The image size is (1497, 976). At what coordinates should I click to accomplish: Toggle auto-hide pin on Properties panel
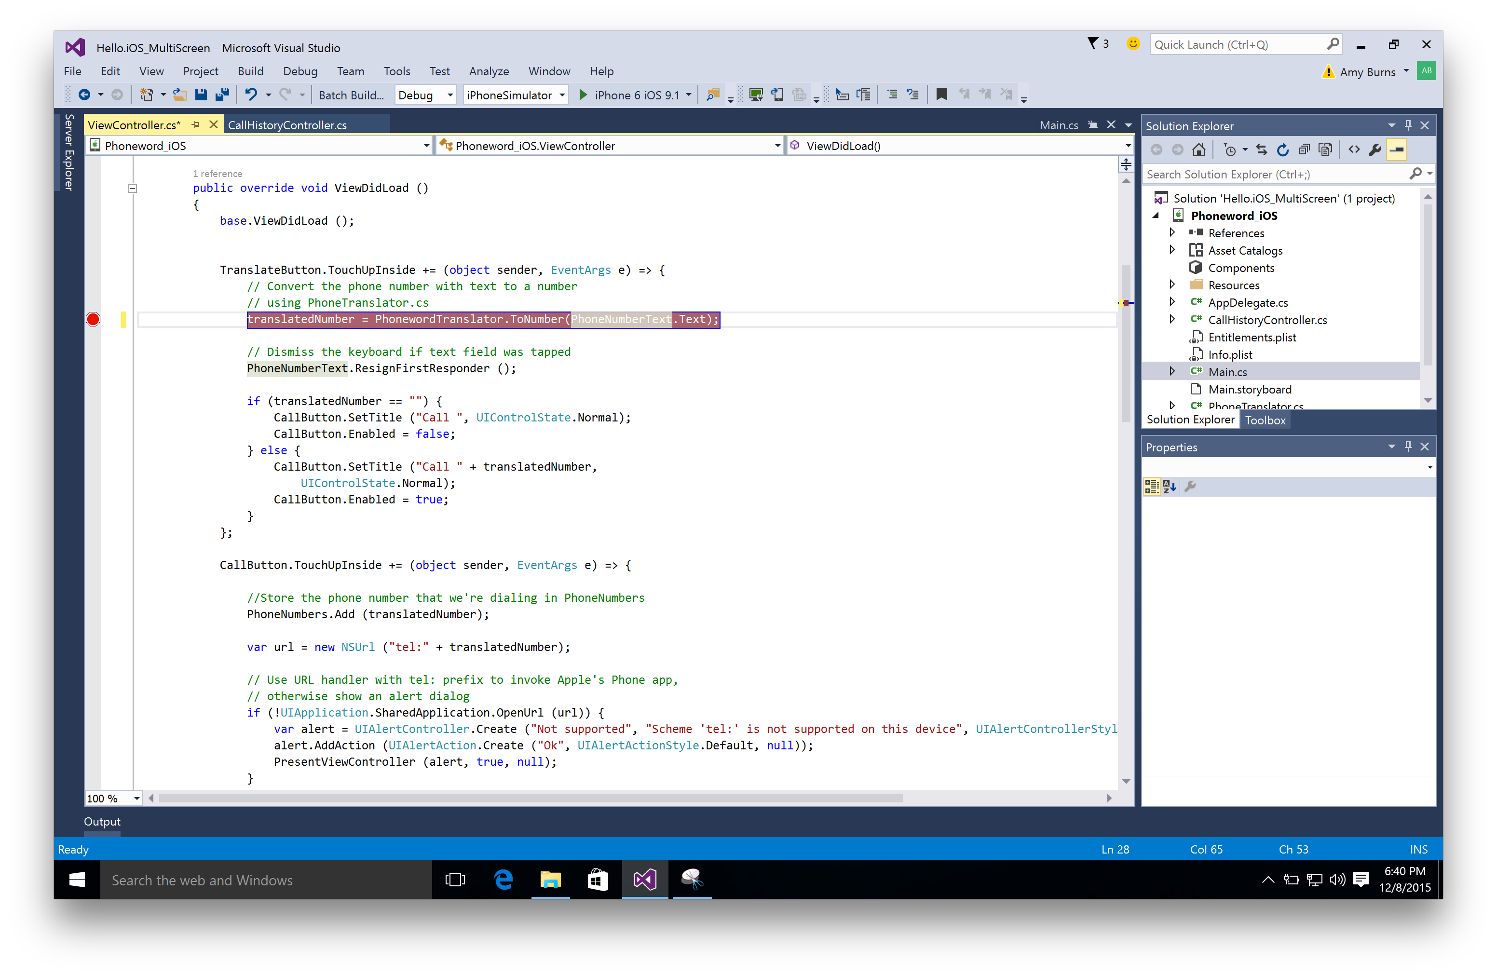click(1409, 447)
